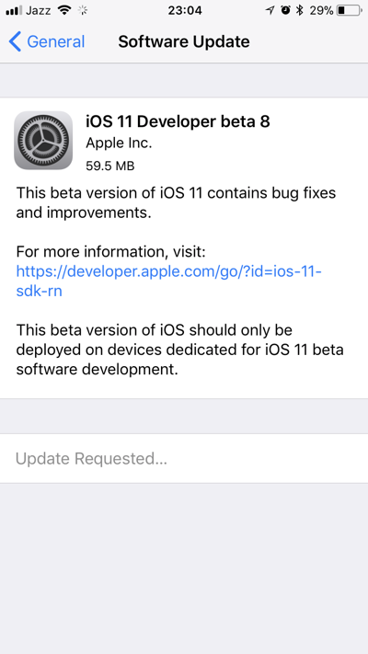The image size is (368, 654).
Task: Tap the iOS settings gear icon
Action: point(43,140)
